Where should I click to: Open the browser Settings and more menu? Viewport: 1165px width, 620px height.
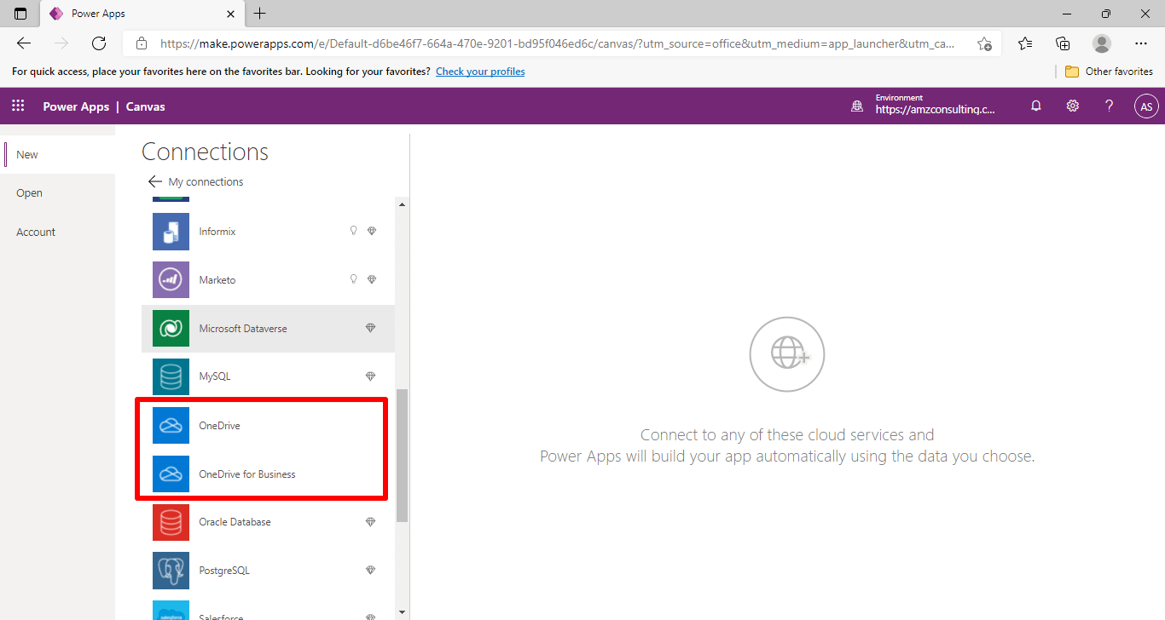(x=1141, y=43)
